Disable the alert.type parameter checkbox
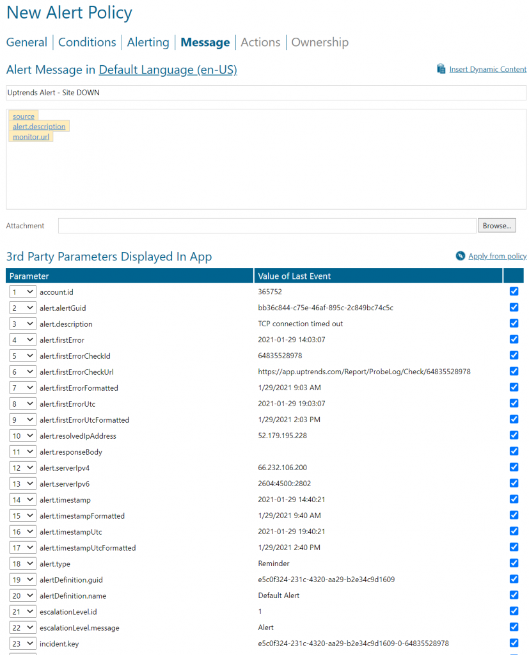Image resolution: width=529 pixels, height=655 pixels. 514,564
